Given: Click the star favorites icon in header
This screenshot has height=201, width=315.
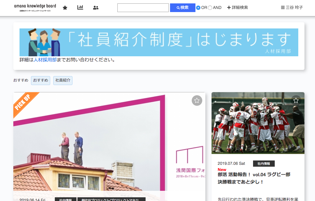Looking at the screenshot, I should tap(65, 8).
